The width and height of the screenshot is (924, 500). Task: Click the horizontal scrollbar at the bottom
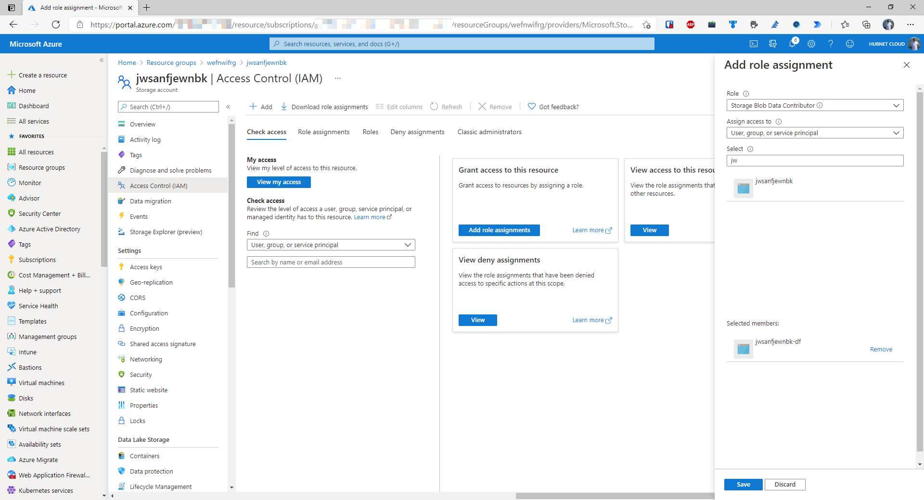tap(615, 496)
